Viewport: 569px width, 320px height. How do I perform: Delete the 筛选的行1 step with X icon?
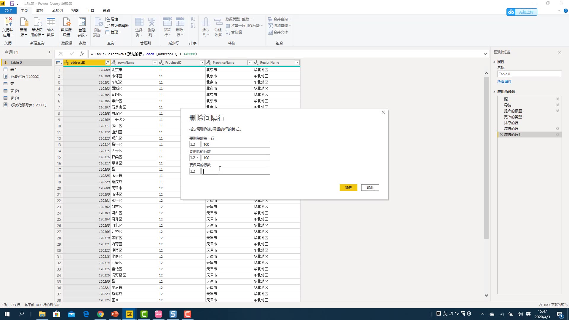(x=501, y=135)
